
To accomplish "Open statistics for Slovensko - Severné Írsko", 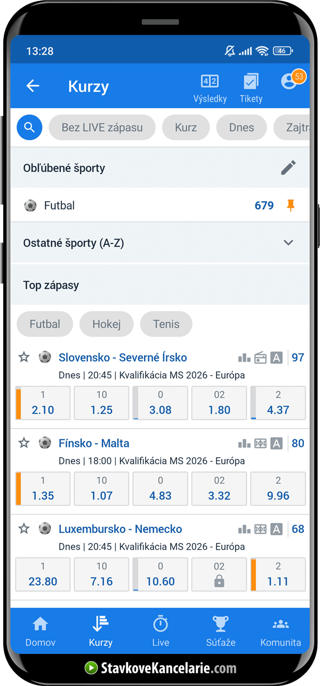I will (244, 357).
